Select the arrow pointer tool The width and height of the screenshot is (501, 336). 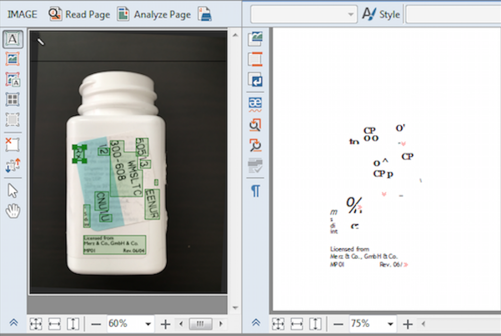[x=13, y=190]
